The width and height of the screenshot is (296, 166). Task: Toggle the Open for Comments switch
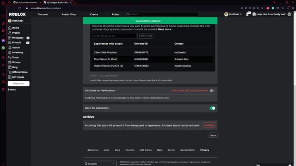point(212,108)
